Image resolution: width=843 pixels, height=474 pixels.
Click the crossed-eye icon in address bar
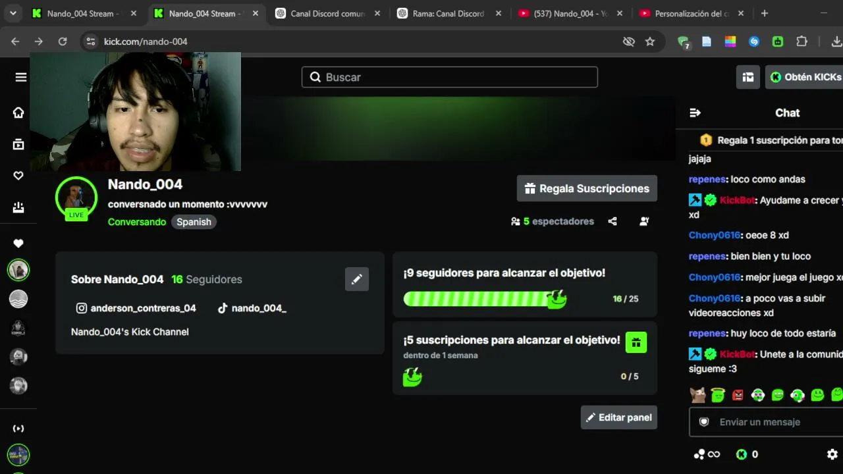click(629, 41)
